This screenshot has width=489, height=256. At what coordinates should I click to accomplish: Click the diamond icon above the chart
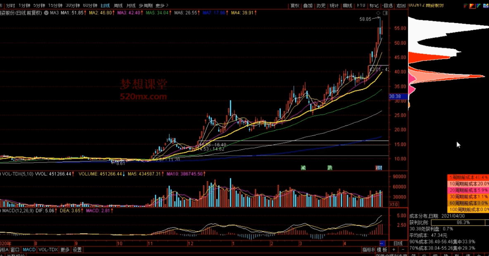coord(378,14)
